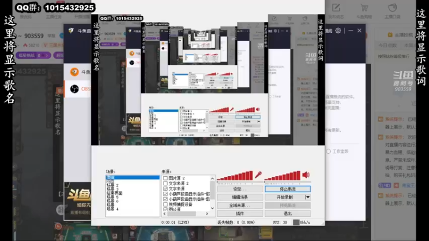Screen dimensions: 429x241
Task: Click the sources list horizontal scrollbar thumb
Action: (x=182, y=213)
